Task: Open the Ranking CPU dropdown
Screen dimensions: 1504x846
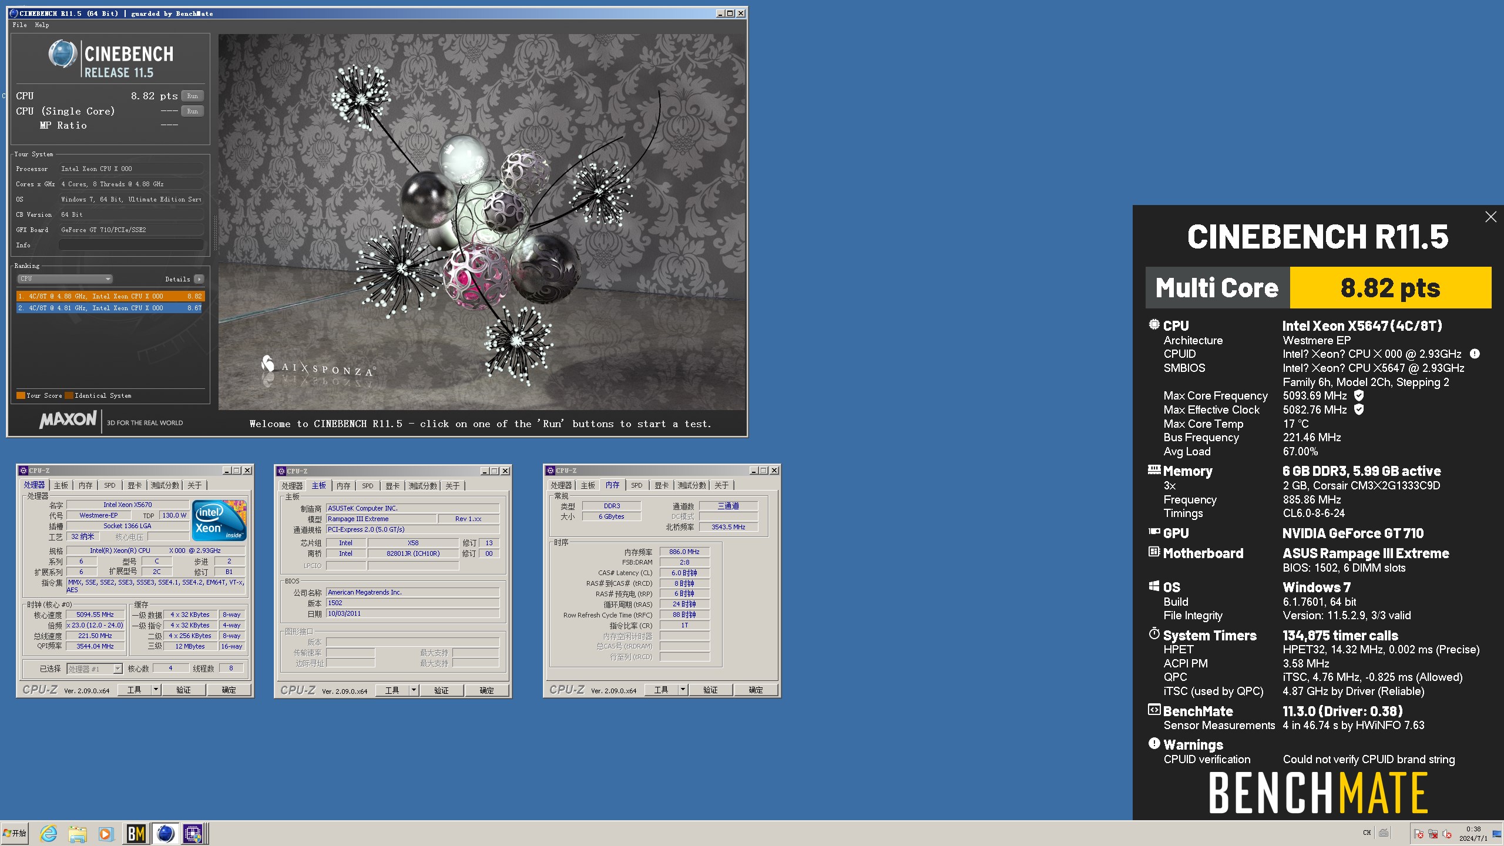Action: (65, 279)
